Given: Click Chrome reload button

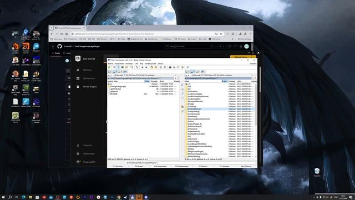Looking at the screenshot, I should click(62, 34).
